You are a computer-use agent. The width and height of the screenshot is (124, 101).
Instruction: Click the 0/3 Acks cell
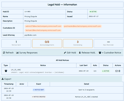(95, 71)
